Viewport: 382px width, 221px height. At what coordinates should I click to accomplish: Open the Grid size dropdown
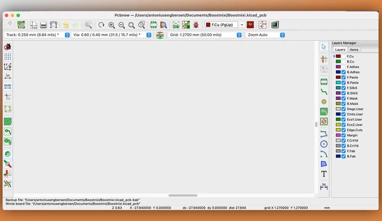tap(205, 35)
